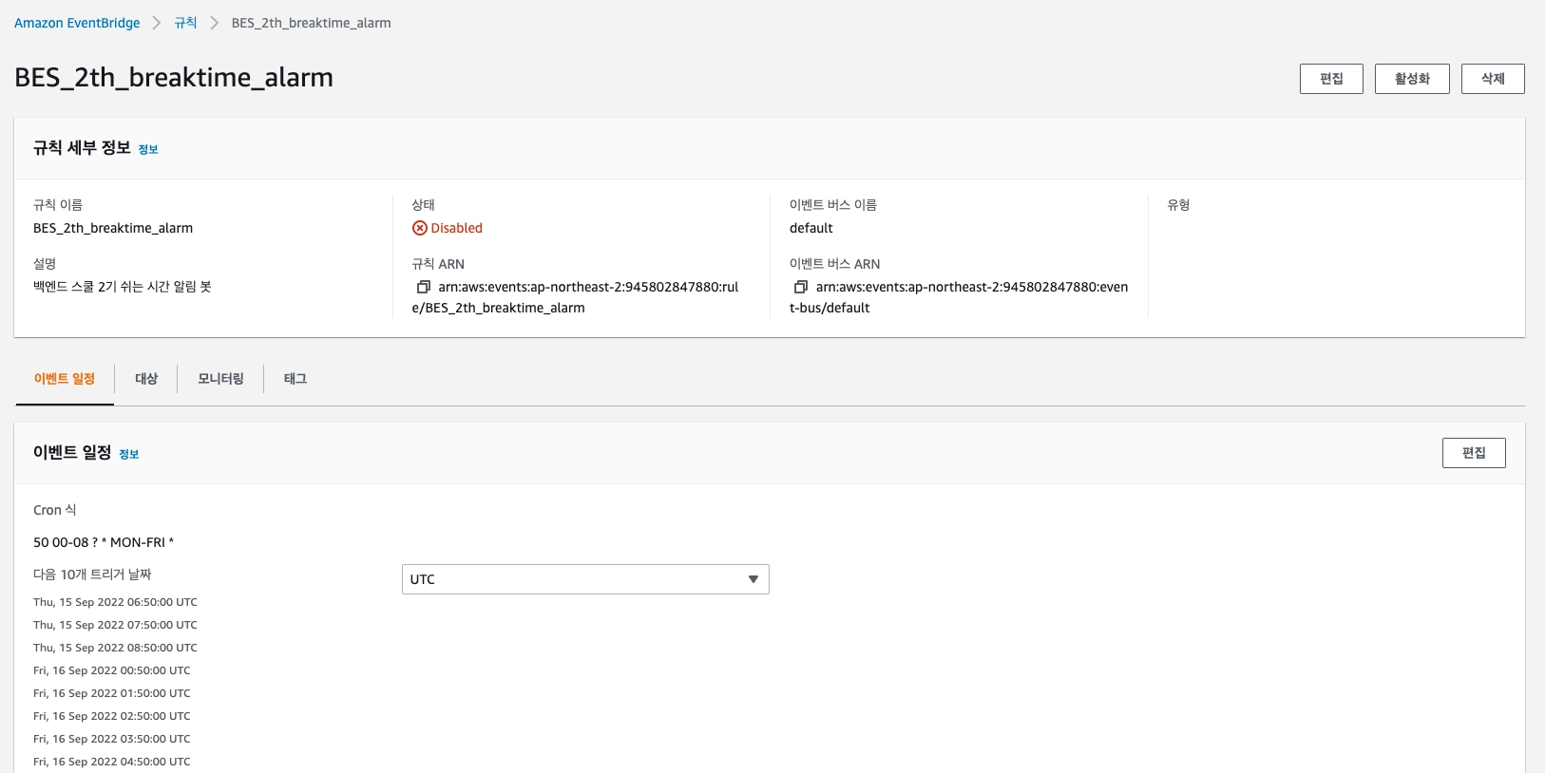Open 정보 link beside 규칙 세부 정보
The height and width of the screenshot is (773, 1545).
pyautogui.click(x=148, y=150)
